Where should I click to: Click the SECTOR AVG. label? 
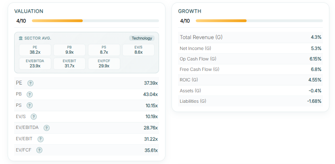[x=38, y=38]
